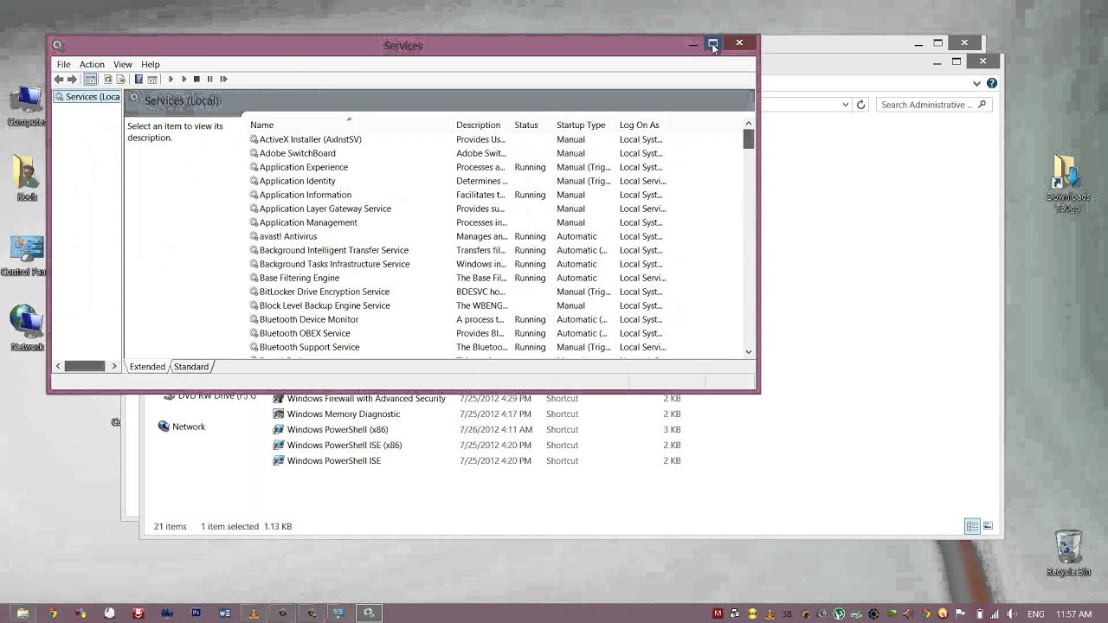Click the Restart Service toolbar icon
Screen dimensions: 1108x623
223,79
